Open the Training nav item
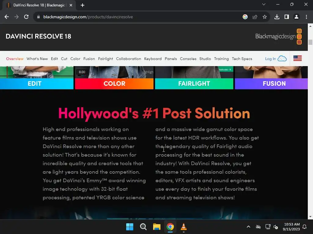The image size is (313, 234). click(x=221, y=59)
